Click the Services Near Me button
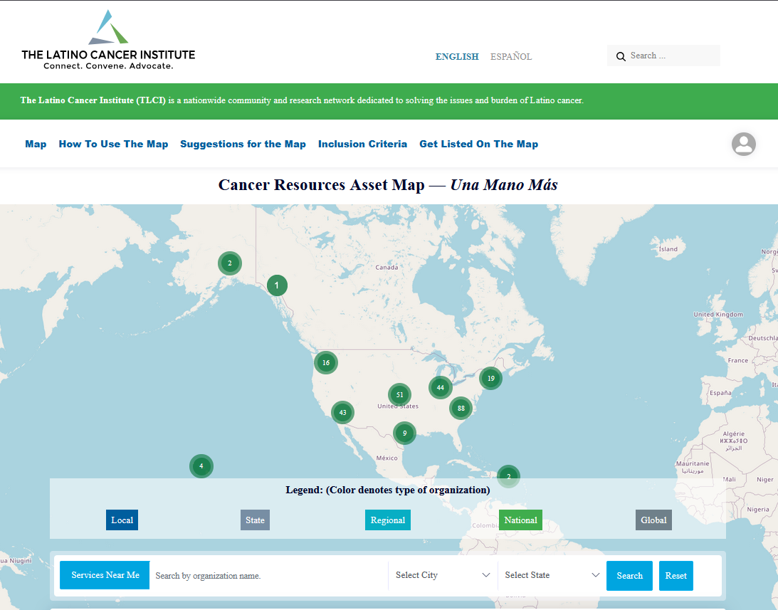Viewport: 778px width, 610px height. (x=105, y=574)
